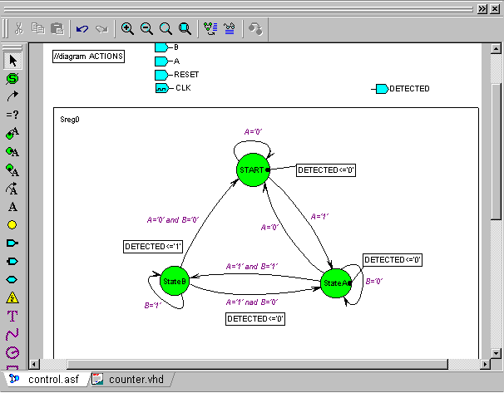
Task: Click the horizontal scrollbar left arrow
Action: click(35, 364)
